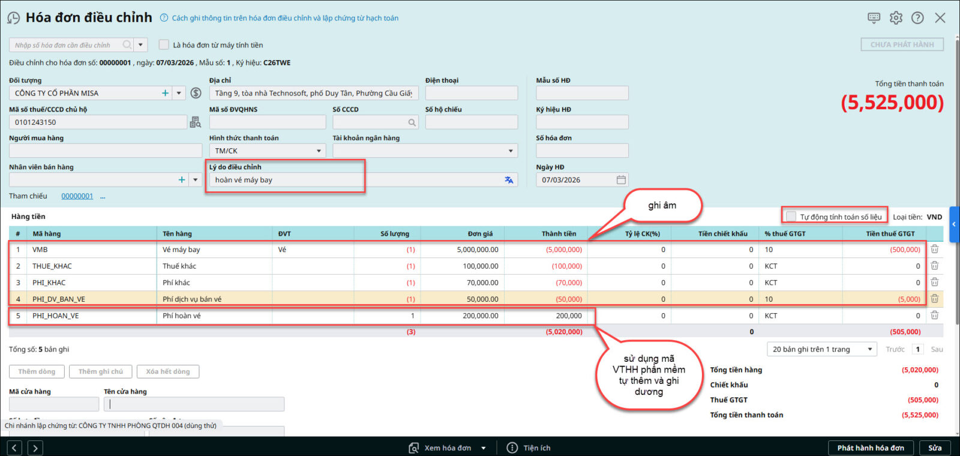
Task: Check 'Là hóa đơn từ máy tính tiền'
Action: pyautogui.click(x=164, y=45)
